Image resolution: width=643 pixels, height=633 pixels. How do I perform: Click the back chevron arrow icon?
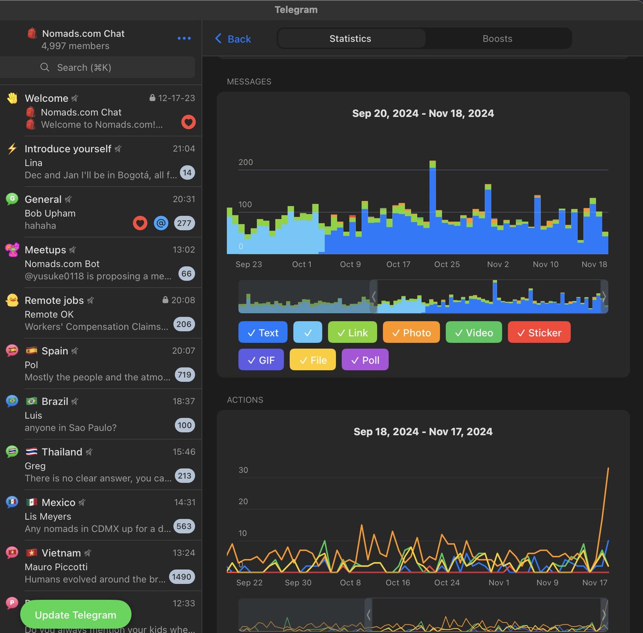tap(218, 39)
